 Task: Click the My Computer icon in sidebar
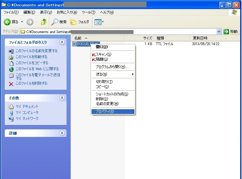(11, 113)
